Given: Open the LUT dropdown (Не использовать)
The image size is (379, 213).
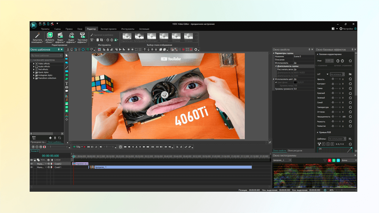Looking at the screenshot, I should pyautogui.click(x=337, y=74).
